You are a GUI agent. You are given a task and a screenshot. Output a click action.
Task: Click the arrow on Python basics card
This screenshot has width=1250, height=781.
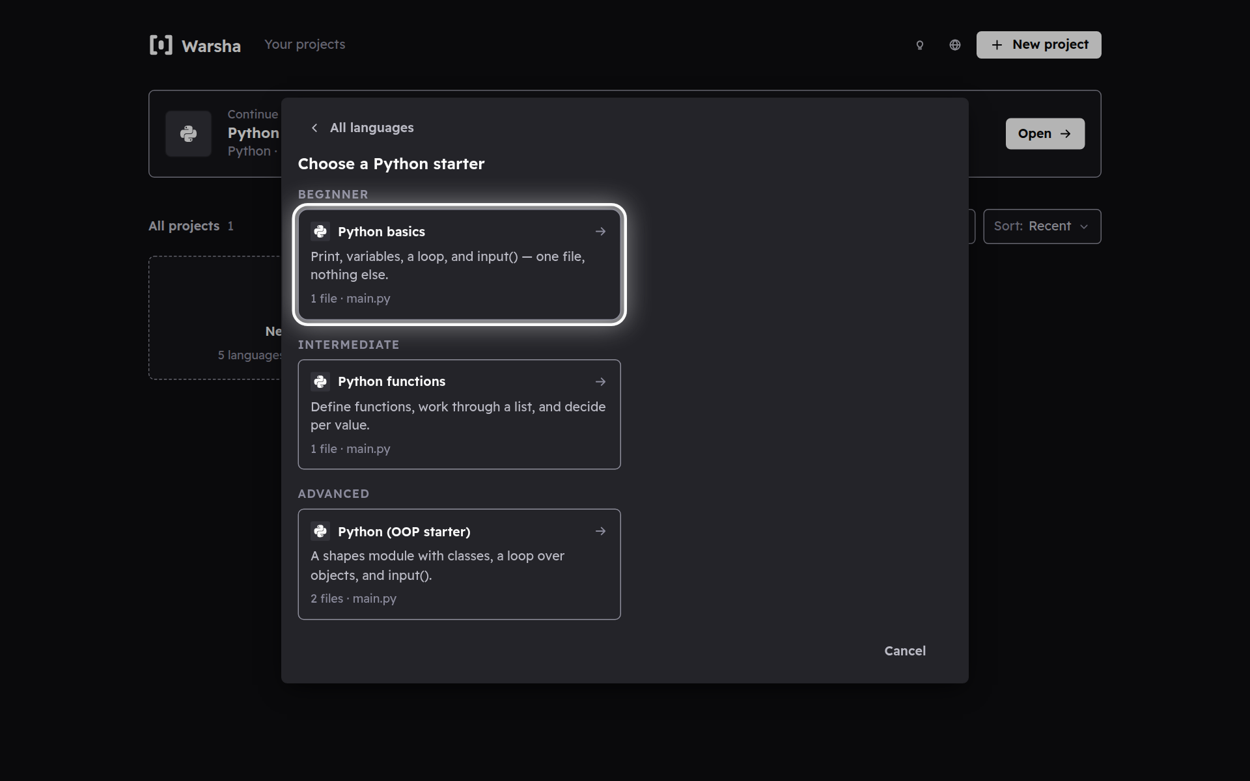(x=600, y=232)
